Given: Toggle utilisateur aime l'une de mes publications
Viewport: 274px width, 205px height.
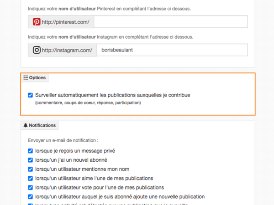Looking at the screenshot, I should 31,178.
